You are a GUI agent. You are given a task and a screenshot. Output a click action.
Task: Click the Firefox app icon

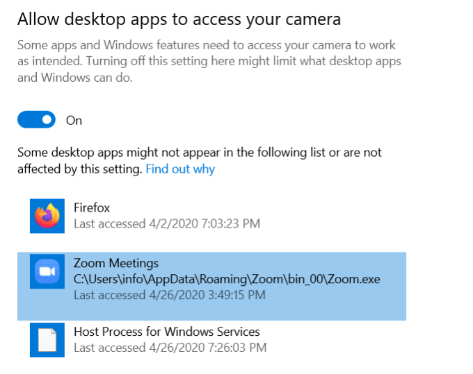coord(47,216)
